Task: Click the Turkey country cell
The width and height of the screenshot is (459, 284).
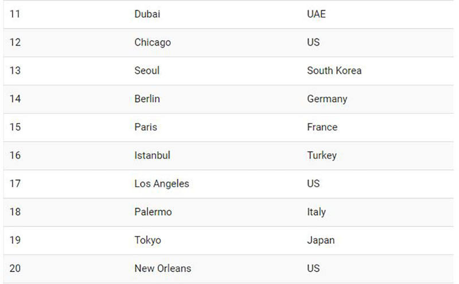Action: pyautogui.click(x=322, y=155)
